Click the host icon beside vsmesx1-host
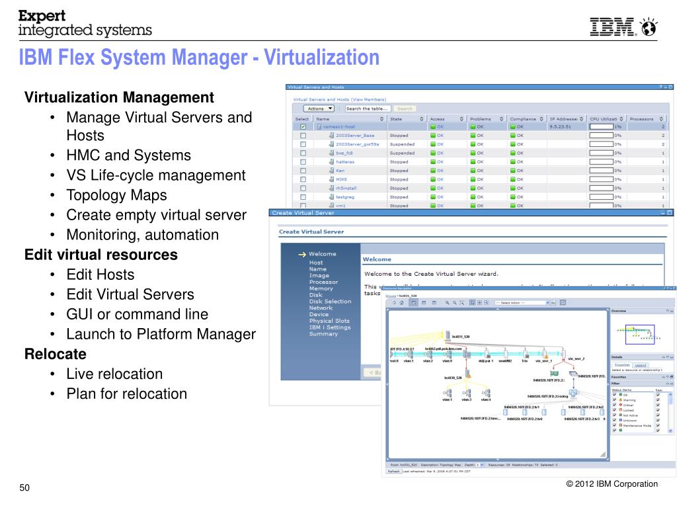This screenshot has height=508, width=677. point(319,126)
